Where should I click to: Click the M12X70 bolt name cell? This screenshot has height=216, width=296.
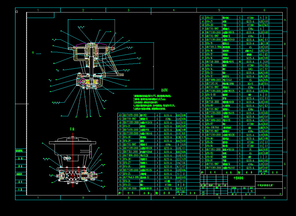146,123
